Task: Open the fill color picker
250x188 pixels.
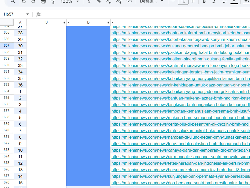Action: (x=247, y=2)
